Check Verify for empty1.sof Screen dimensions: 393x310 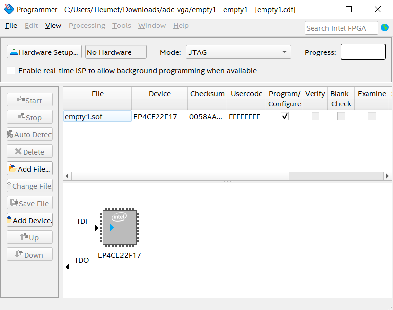pyautogui.click(x=315, y=116)
